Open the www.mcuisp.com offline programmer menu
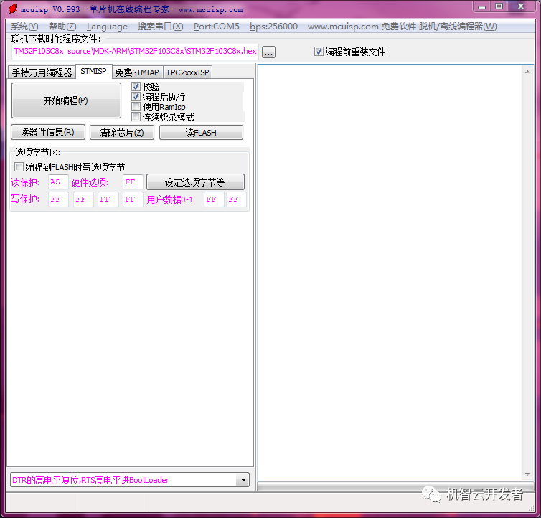The width and height of the screenshot is (541, 518). click(x=402, y=27)
